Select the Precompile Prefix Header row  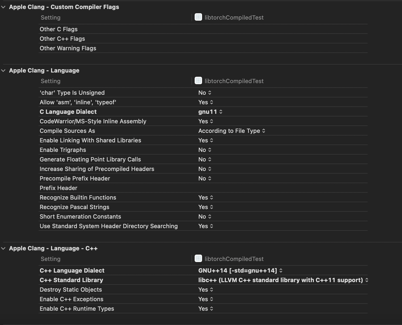(x=75, y=178)
